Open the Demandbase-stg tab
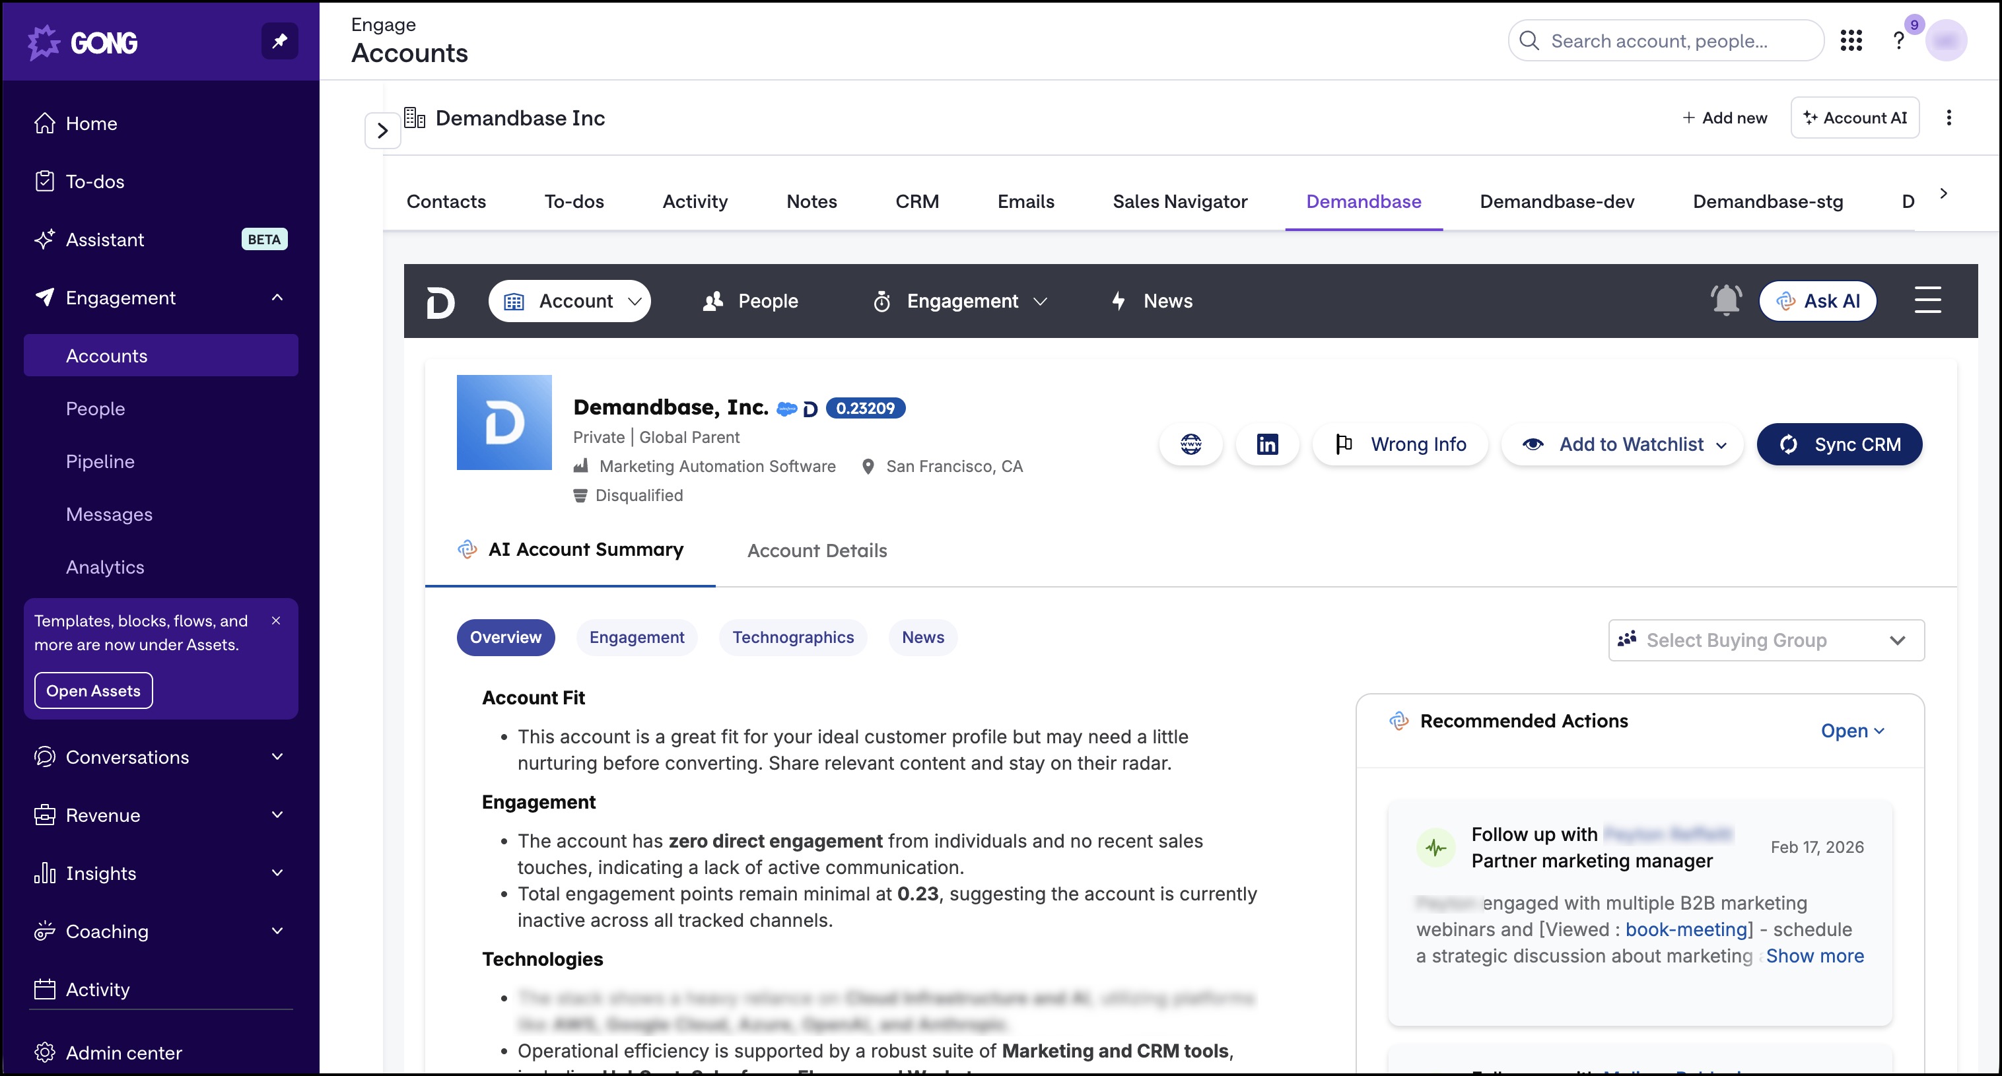This screenshot has height=1076, width=2002. (1768, 202)
